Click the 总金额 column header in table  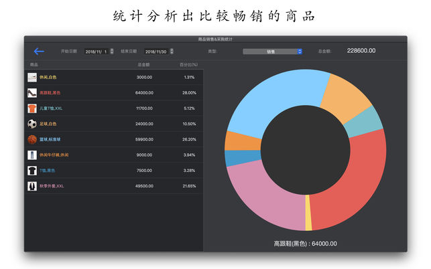click(143, 65)
